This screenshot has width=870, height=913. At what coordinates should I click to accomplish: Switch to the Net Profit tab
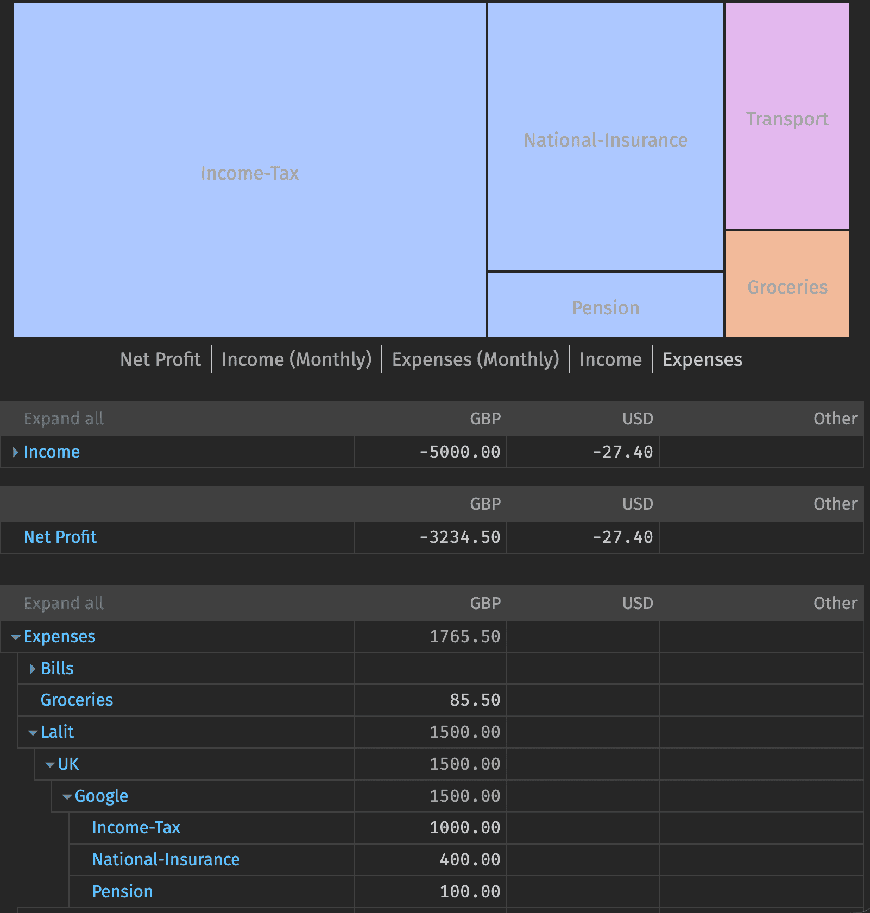[x=160, y=359]
